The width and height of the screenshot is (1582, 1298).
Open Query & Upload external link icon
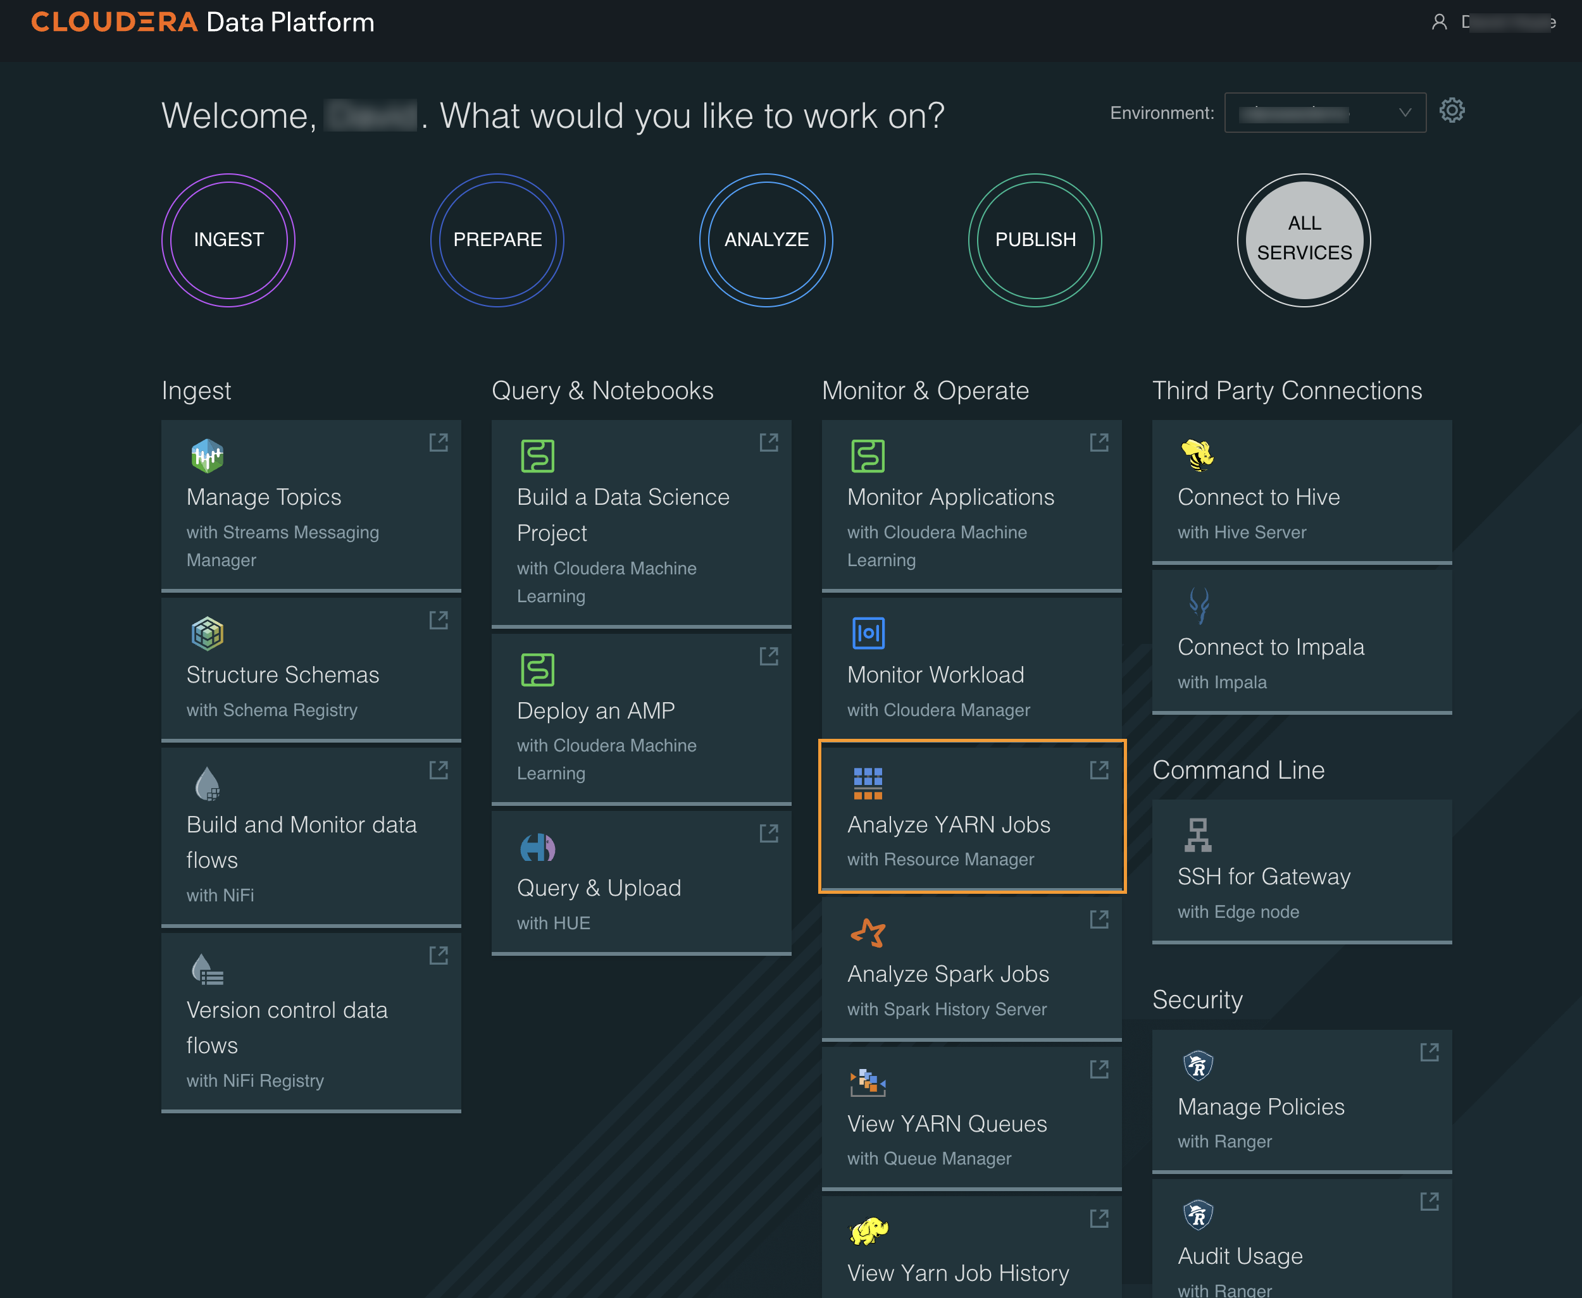(x=769, y=833)
